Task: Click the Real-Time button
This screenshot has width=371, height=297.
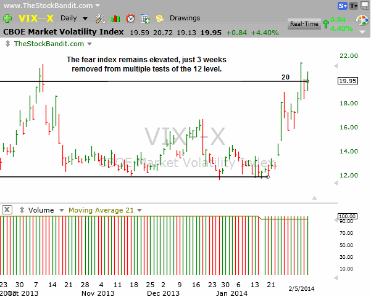Action: tap(304, 24)
